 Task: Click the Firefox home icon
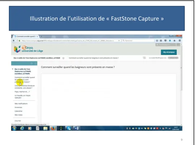[174, 41]
